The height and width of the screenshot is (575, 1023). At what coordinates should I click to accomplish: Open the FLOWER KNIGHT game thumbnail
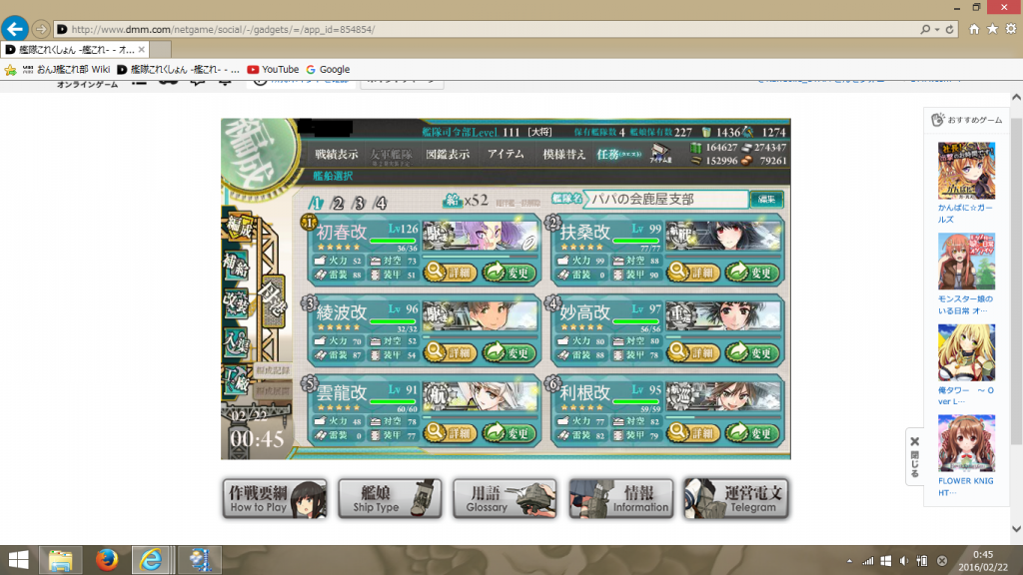click(966, 443)
